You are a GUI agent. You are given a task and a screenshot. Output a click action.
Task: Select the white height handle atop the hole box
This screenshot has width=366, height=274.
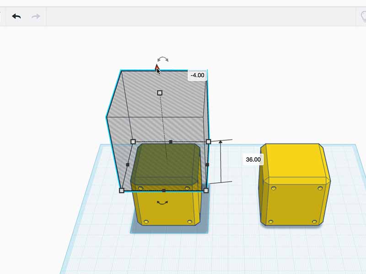[160, 93]
